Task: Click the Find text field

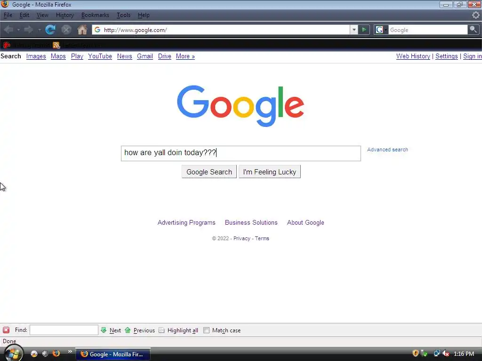Action: pyautogui.click(x=64, y=330)
